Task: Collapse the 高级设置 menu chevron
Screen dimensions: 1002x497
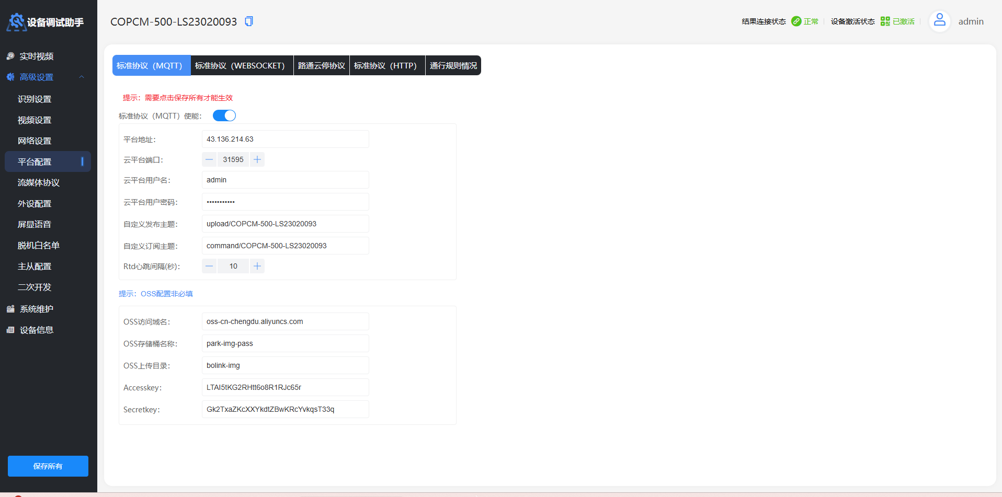Action: pyautogui.click(x=82, y=77)
